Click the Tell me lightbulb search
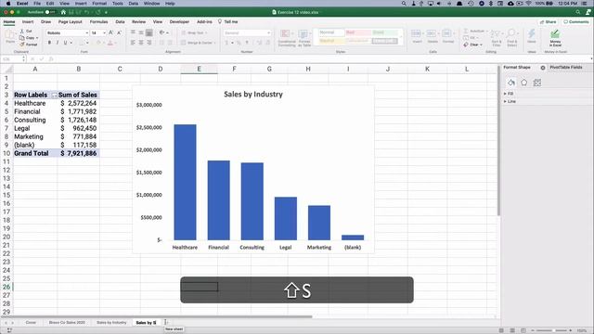The width and height of the screenshot is (594, 334). point(227,22)
